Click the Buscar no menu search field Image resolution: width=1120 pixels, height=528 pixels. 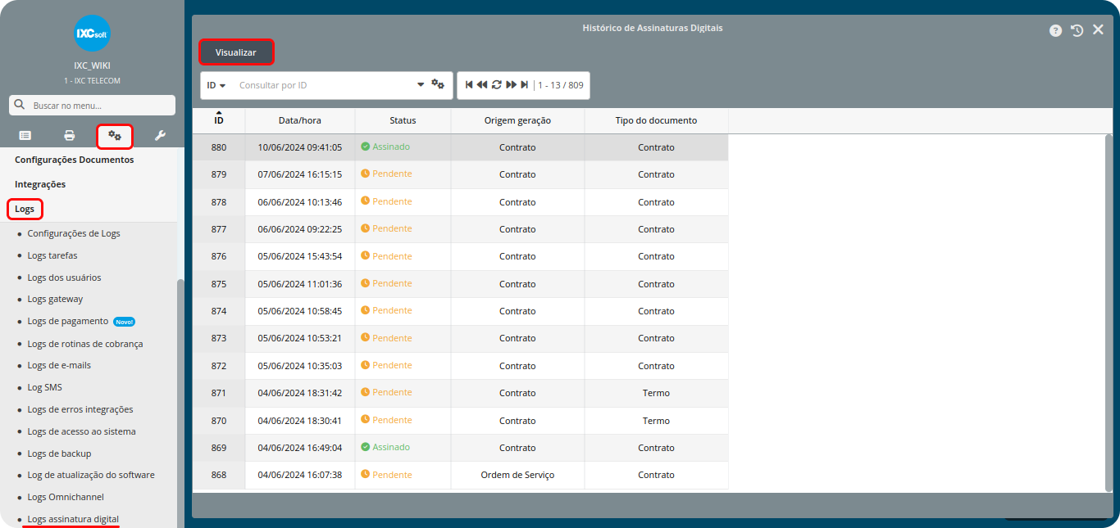tap(92, 105)
